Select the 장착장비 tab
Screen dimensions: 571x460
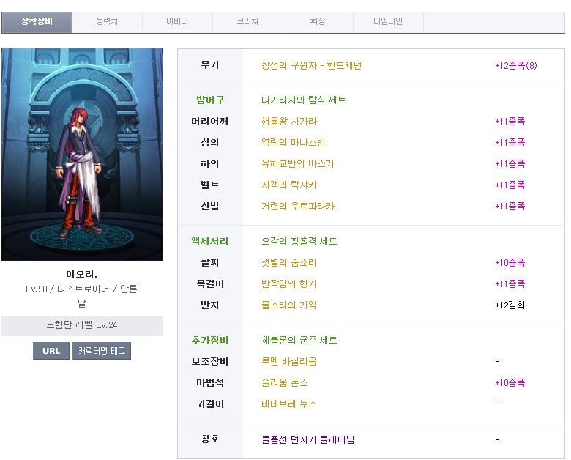pyautogui.click(x=37, y=22)
